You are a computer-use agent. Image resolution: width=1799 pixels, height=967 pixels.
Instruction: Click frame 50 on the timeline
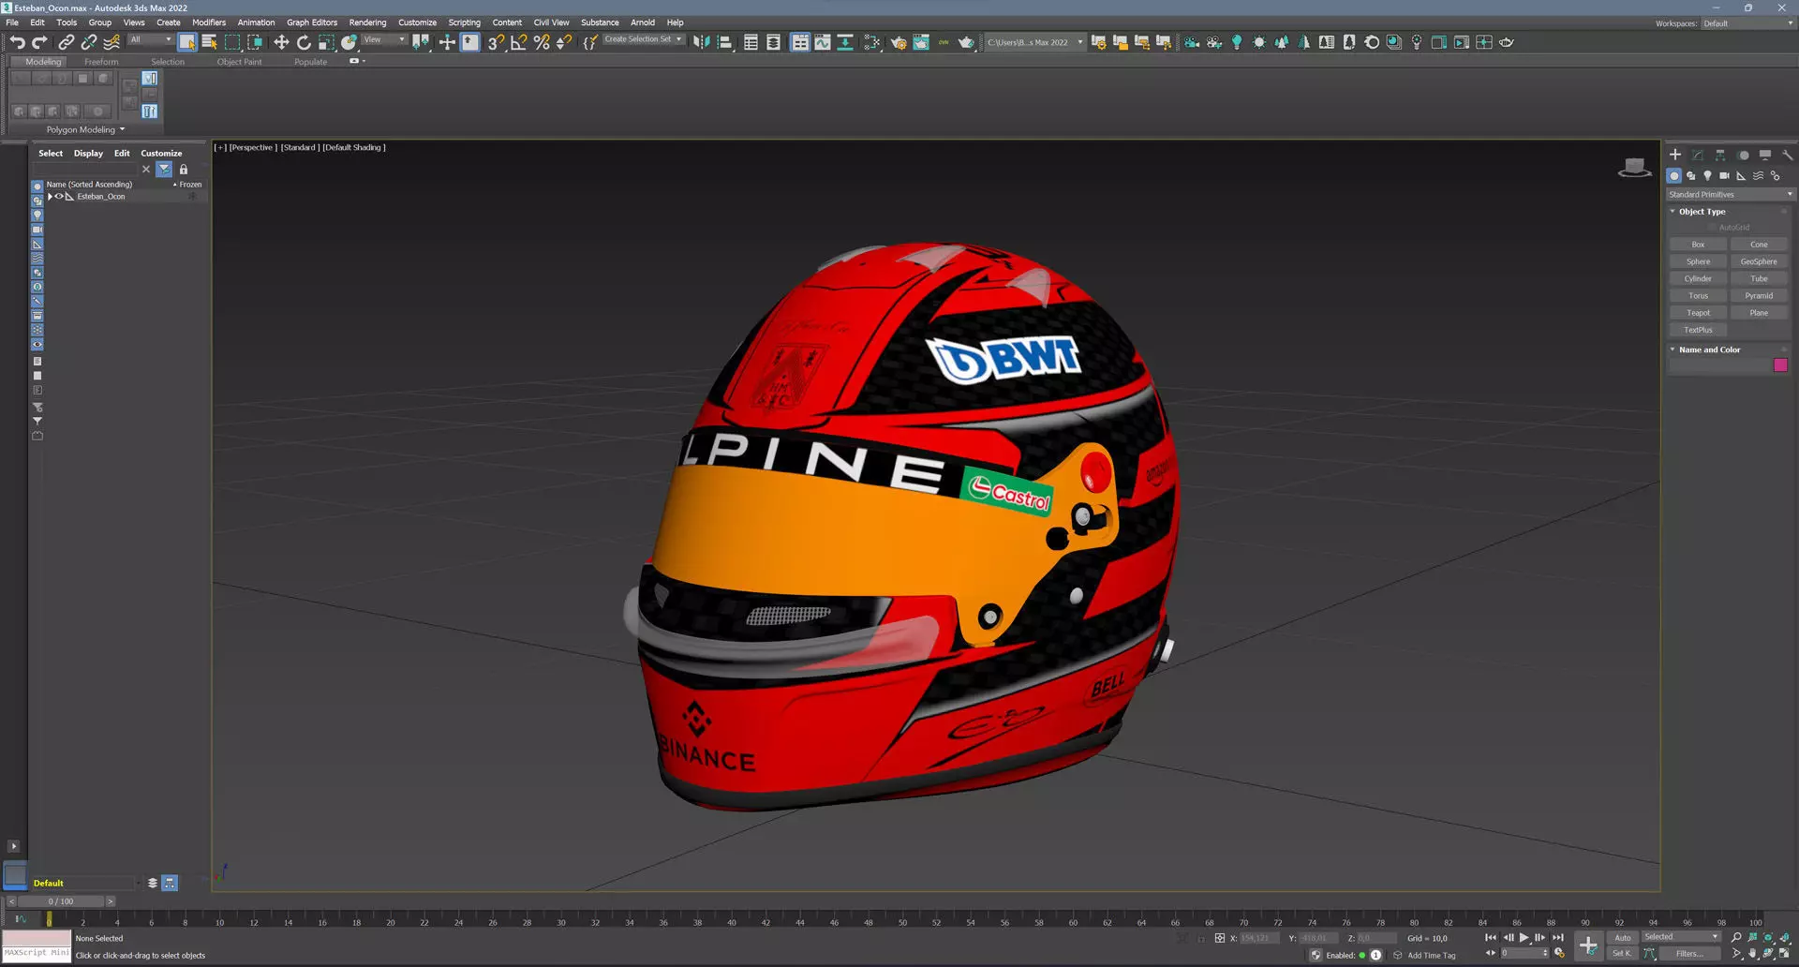point(902,922)
